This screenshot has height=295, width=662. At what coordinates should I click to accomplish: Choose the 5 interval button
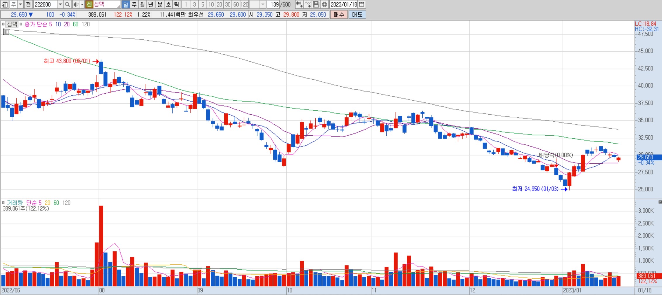(203, 4)
